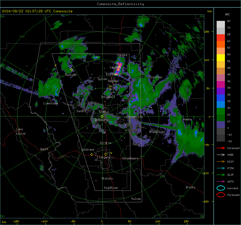This screenshot has height=225, width=241.
Task: Click the green 31JP arrow icon
Action: point(221,175)
